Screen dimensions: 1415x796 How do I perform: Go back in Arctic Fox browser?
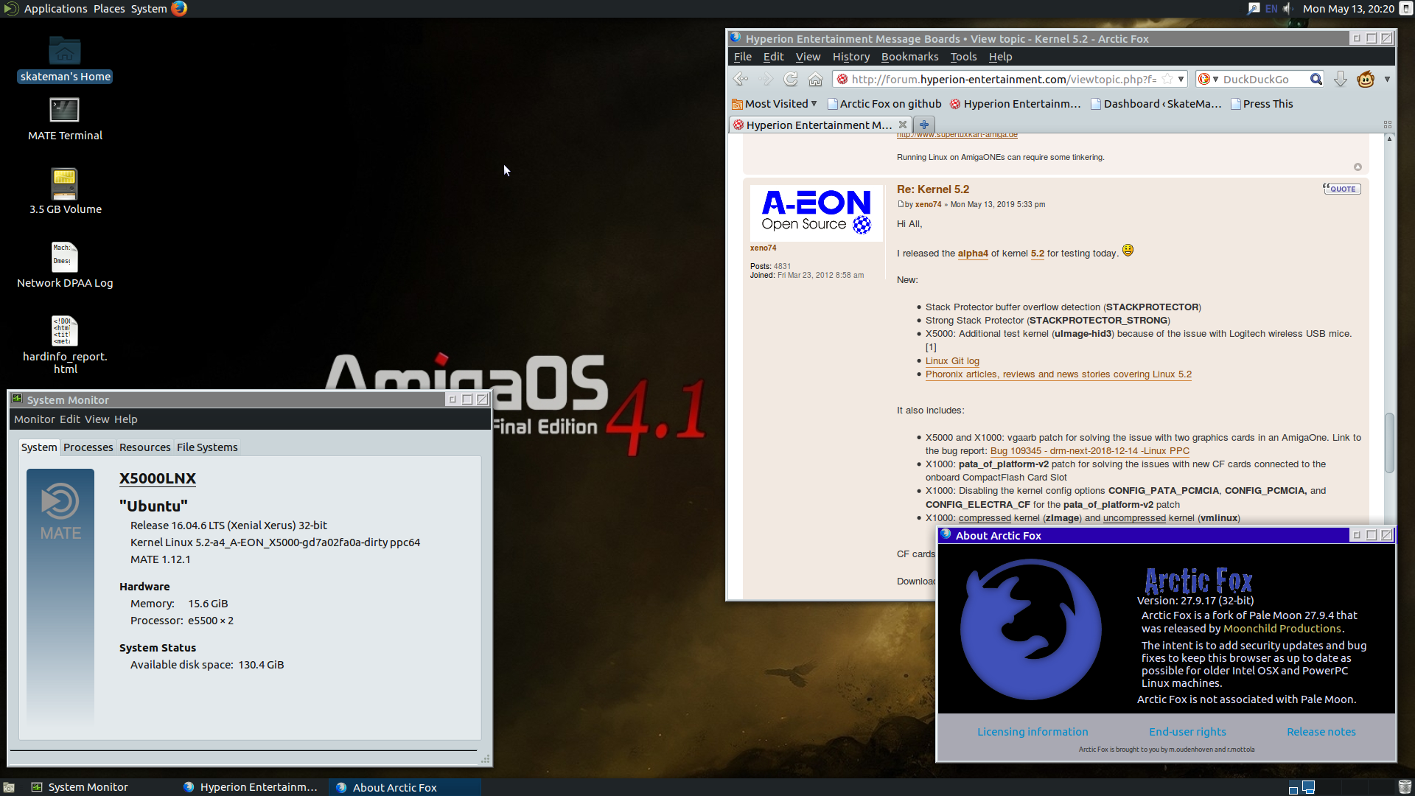[741, 79]
